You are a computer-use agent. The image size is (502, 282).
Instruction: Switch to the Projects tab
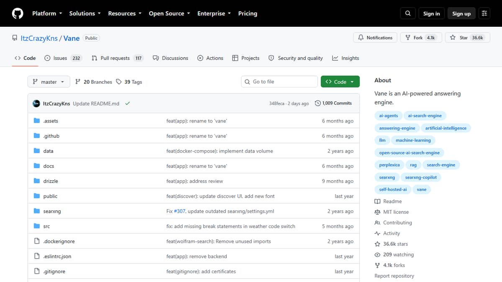[246, 58]
